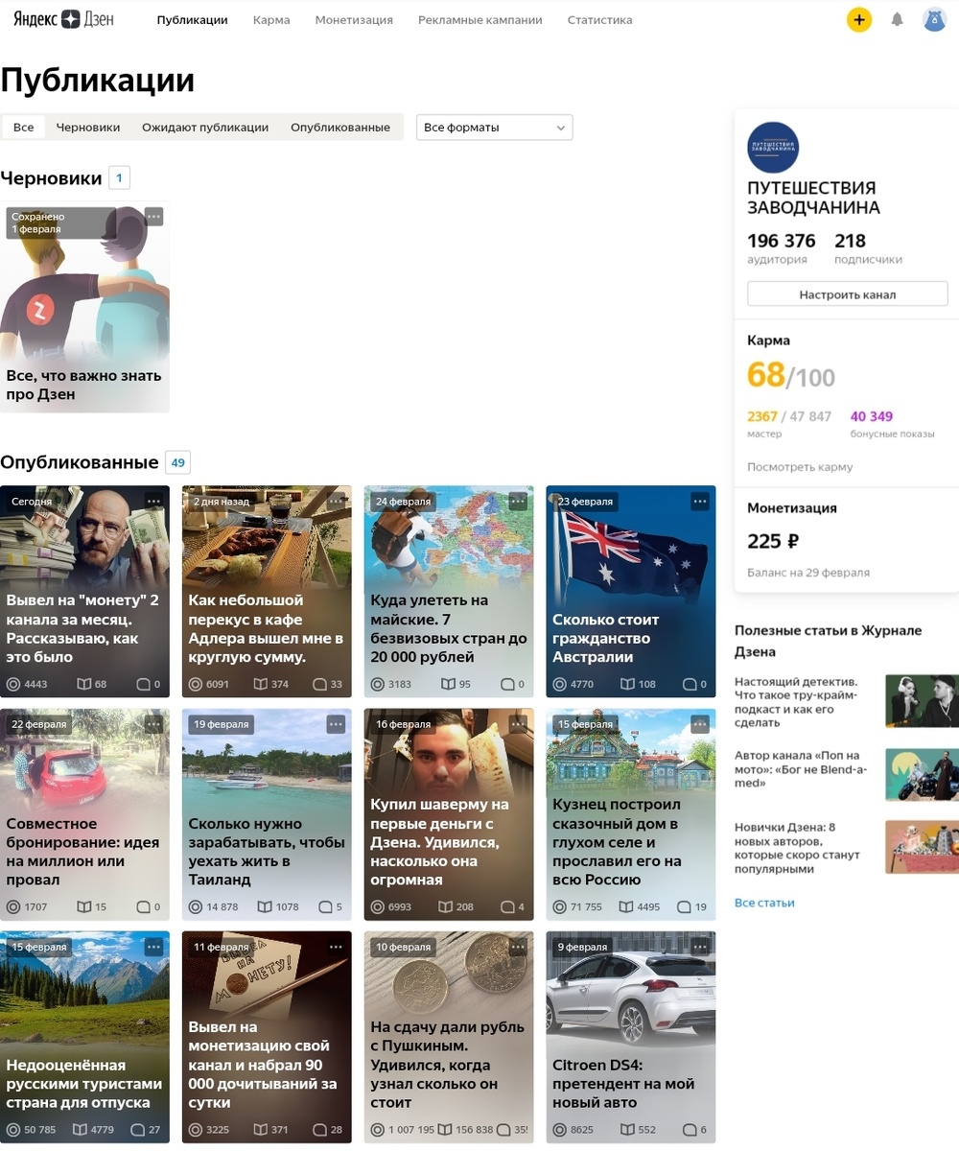
Task: Click the audience figure '196 376'
Action: click(x=782, y=241)
